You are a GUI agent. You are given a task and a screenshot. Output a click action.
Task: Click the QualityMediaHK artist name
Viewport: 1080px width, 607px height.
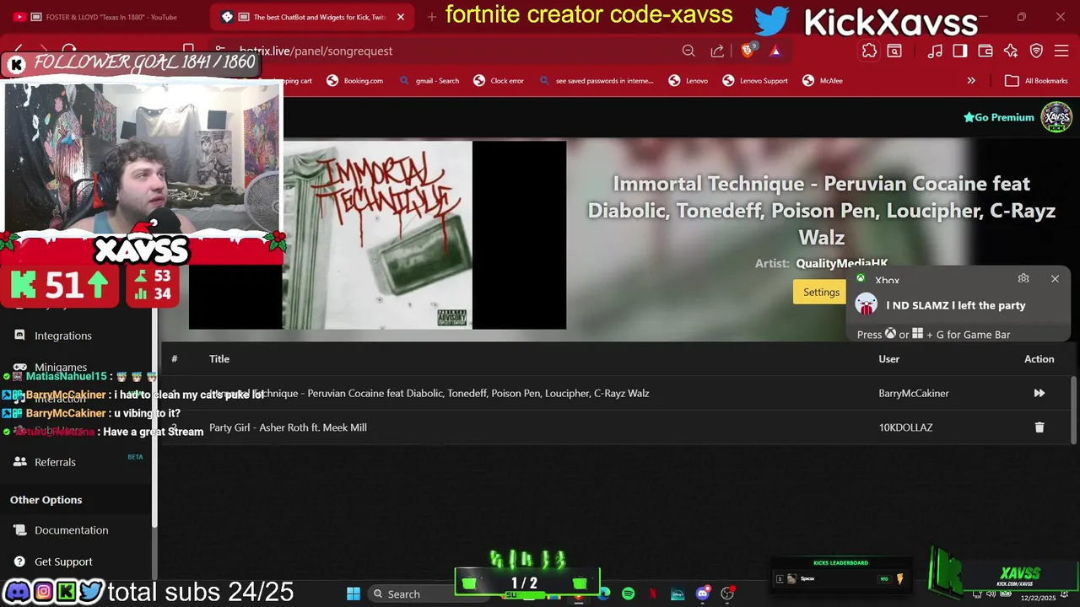pyautogui.click(x=841, y=263)
